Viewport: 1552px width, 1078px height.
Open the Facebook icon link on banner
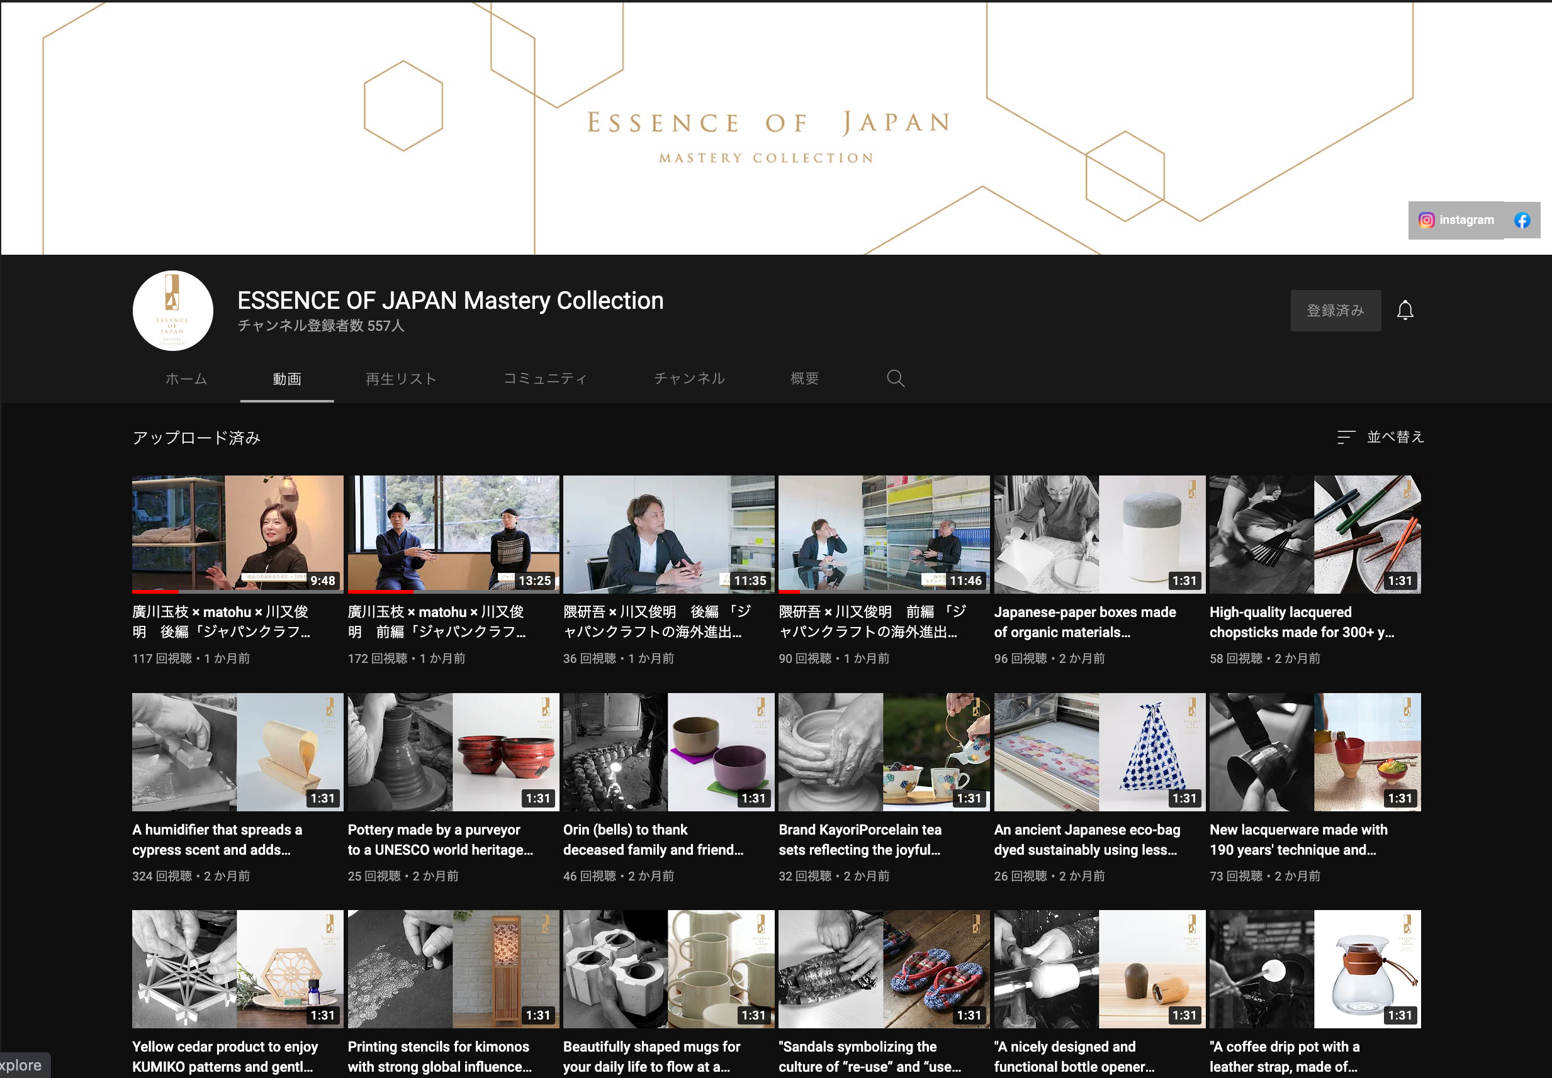coord(1522,220)
